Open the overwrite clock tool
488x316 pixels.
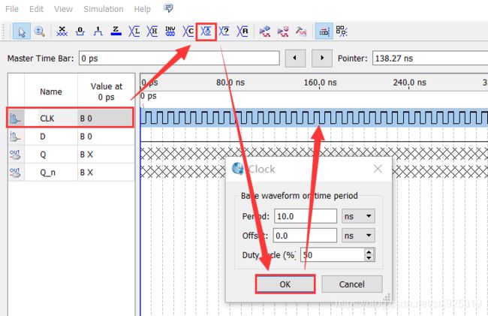pos(206,31)
